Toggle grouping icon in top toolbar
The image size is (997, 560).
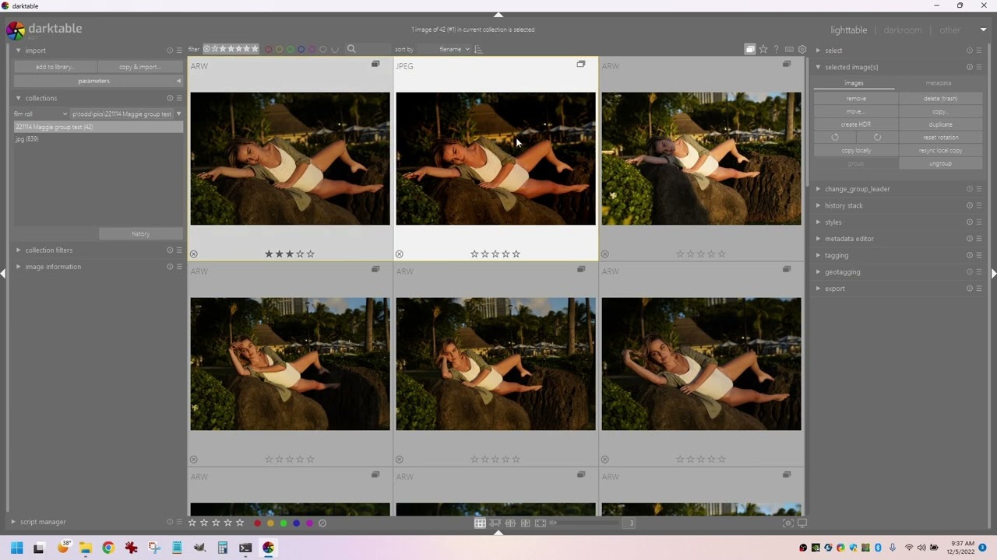[x=750, y=49]
